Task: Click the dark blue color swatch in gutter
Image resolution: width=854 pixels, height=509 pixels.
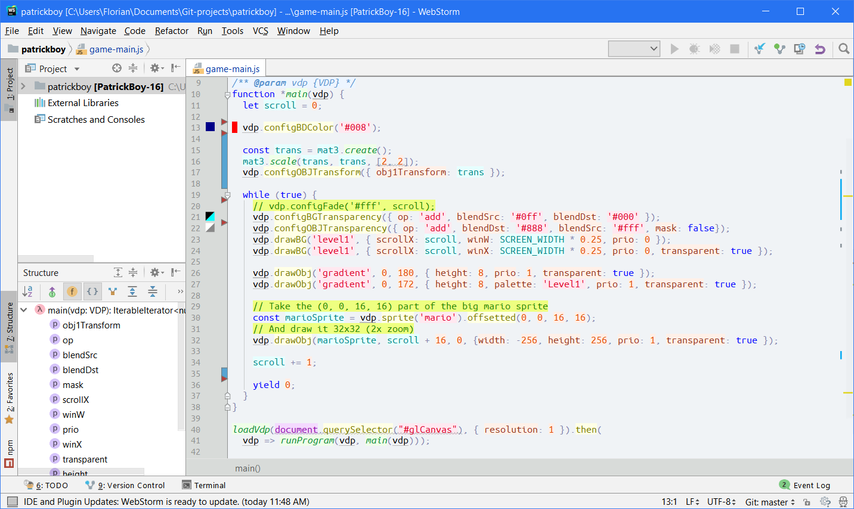Action: (210, 127)
